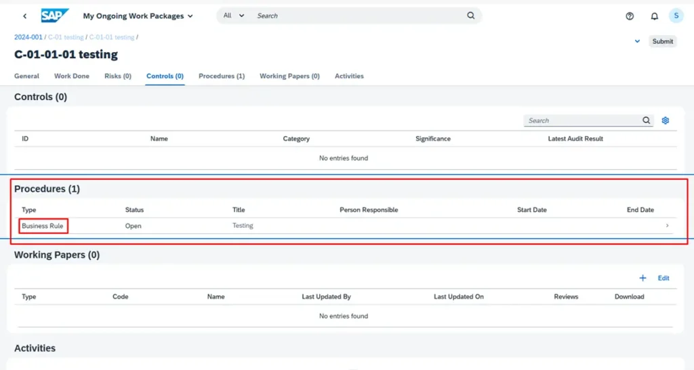The height and width of the screenshot is (370, 694).
Task: Click the back arrow icon
Action: pos(25,16)
